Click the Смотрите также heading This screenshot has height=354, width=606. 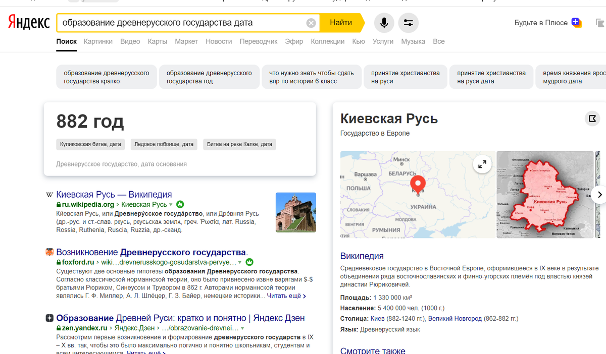coord(373,350)
